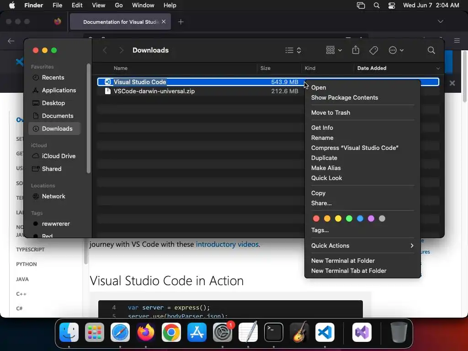The width and height of the screenshot is (468, 351).
Task: Go back with the Finder back chevron
Action: coord(105,50)
